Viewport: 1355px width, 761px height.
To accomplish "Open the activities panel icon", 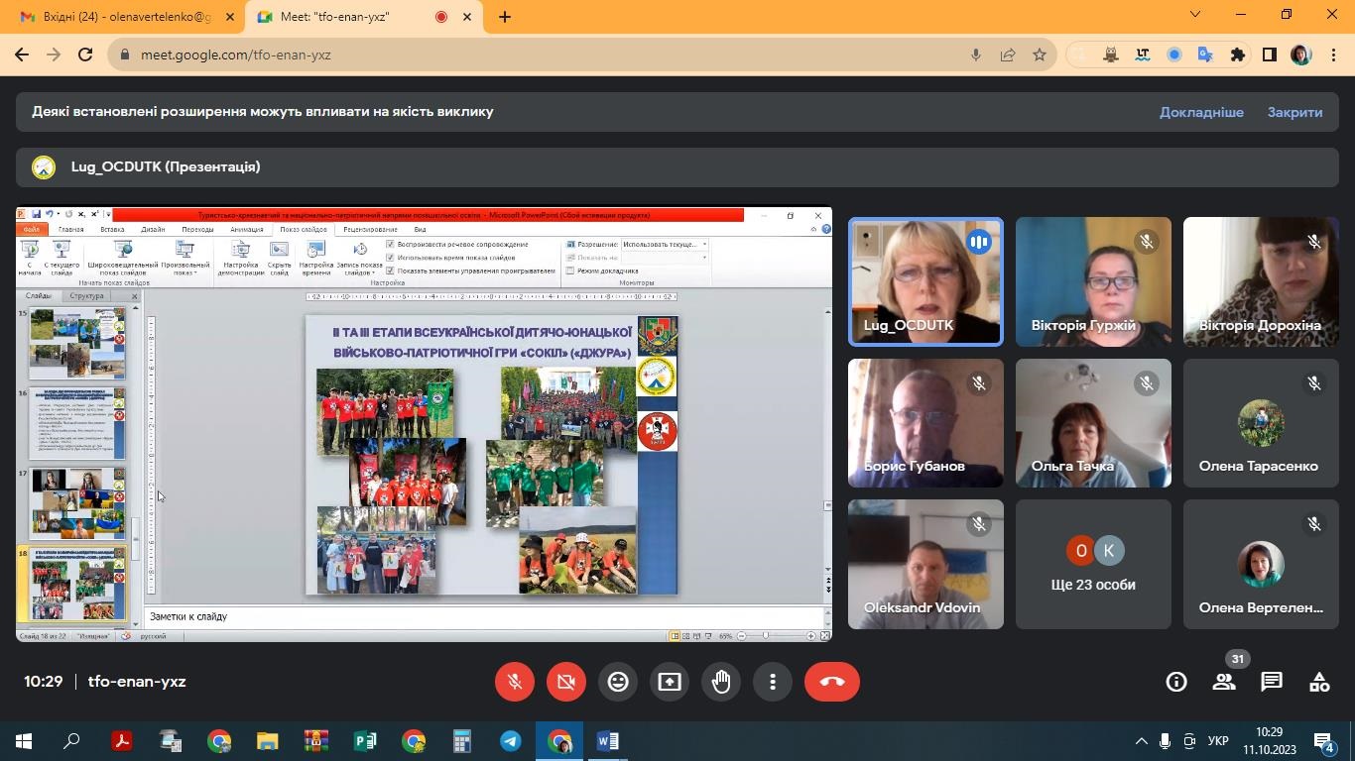I will point(1319,682).
